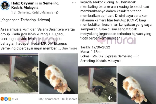Click Semeling, Kedah, Malaysia location under Lokasi

coord(101,61)
